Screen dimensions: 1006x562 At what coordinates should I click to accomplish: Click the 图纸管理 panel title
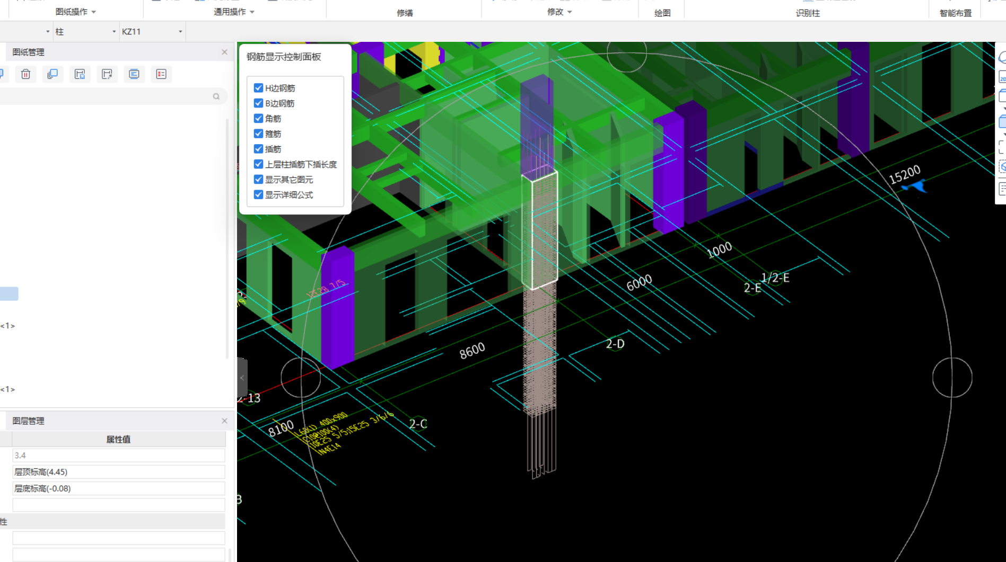(28, 52)
